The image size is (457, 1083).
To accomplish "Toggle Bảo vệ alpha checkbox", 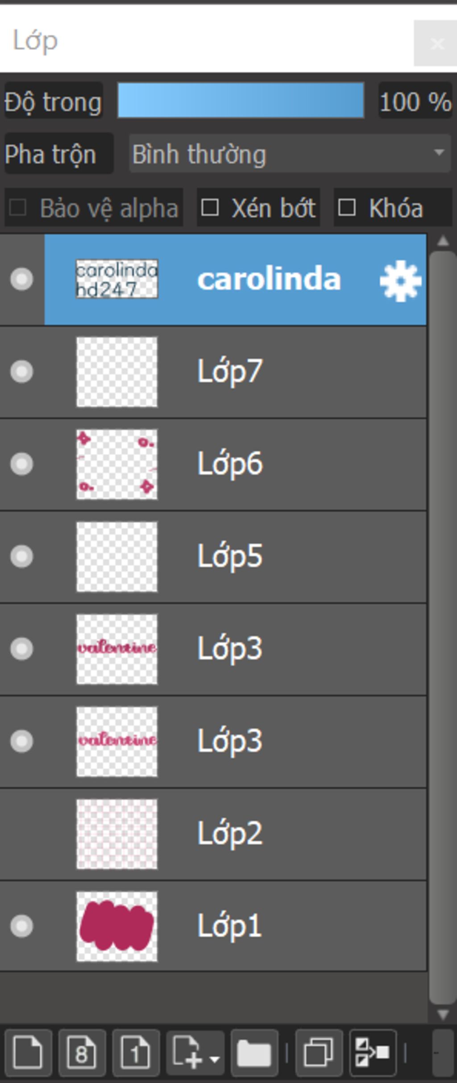I will pyautogui.click(x=18, y=208).
